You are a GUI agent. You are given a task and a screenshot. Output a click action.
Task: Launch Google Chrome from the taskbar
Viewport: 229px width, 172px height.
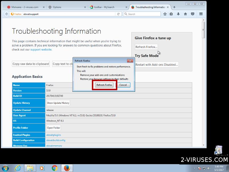(54, 168)
